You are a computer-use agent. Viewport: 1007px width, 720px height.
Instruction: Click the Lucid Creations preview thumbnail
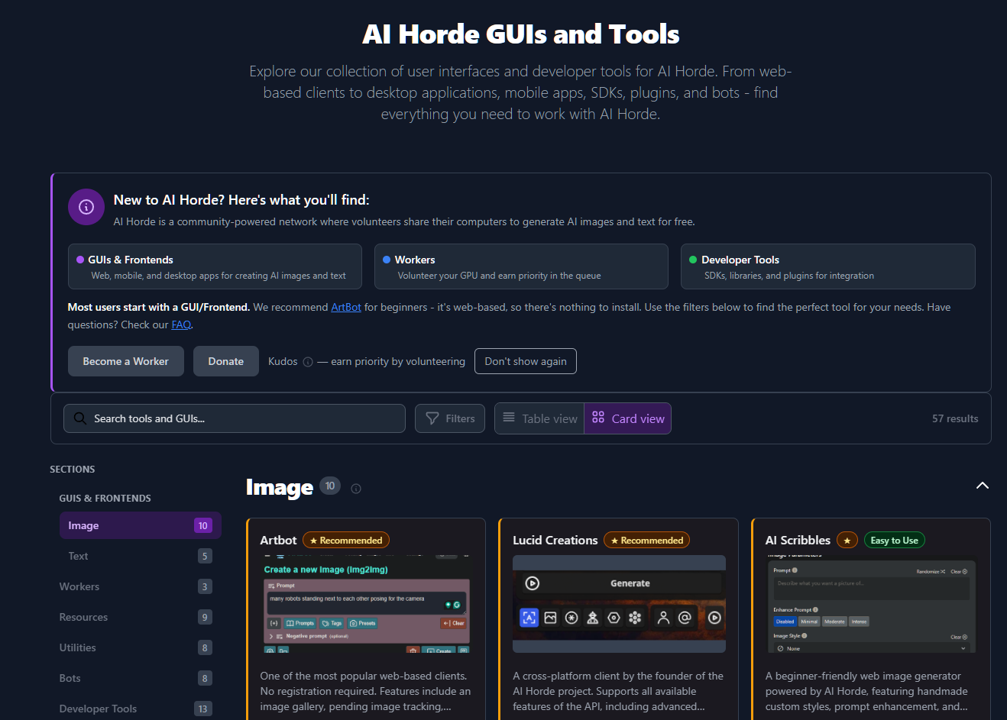click(x=619, y=604)
